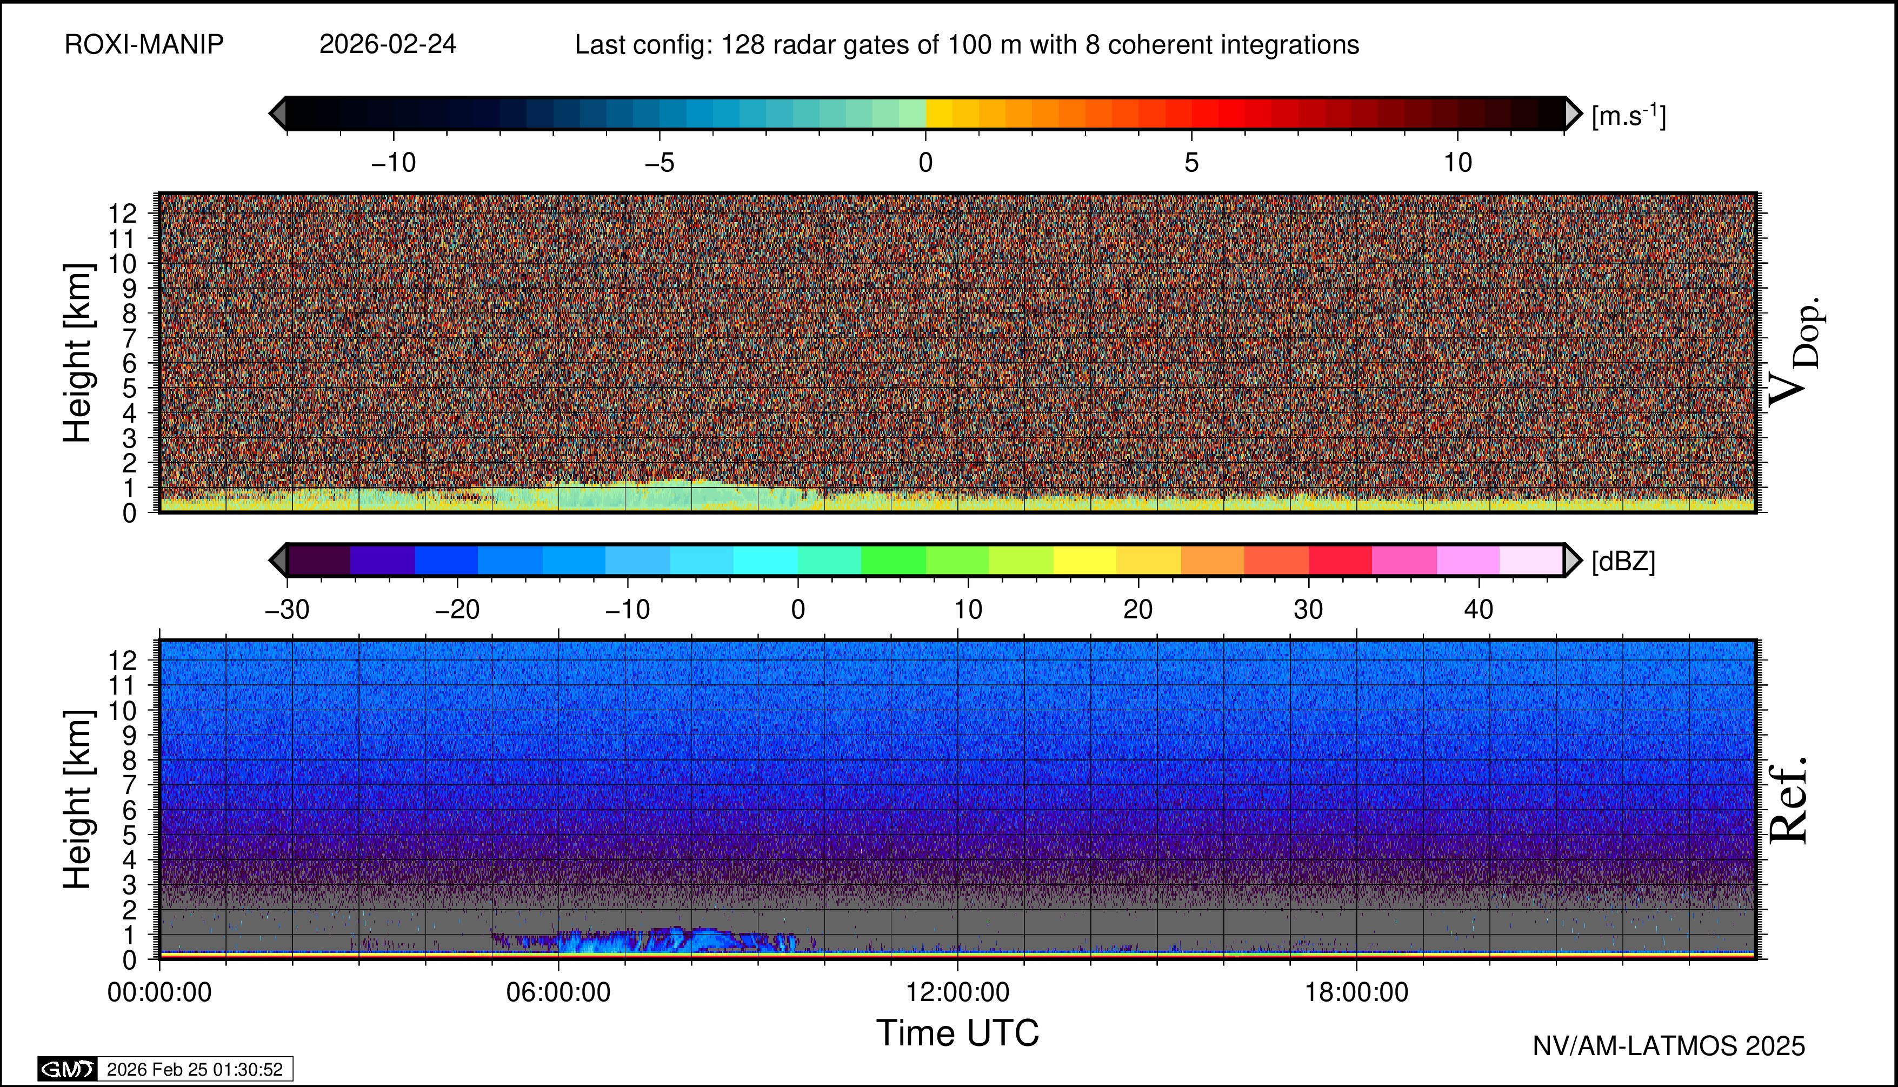Click the GMT logo at bottom left

[67, 1069]
